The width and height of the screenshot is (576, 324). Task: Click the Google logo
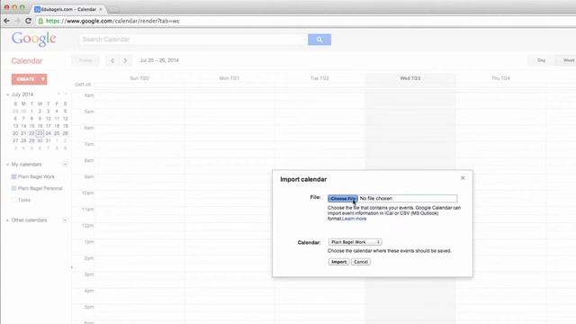tap(34, 39)
